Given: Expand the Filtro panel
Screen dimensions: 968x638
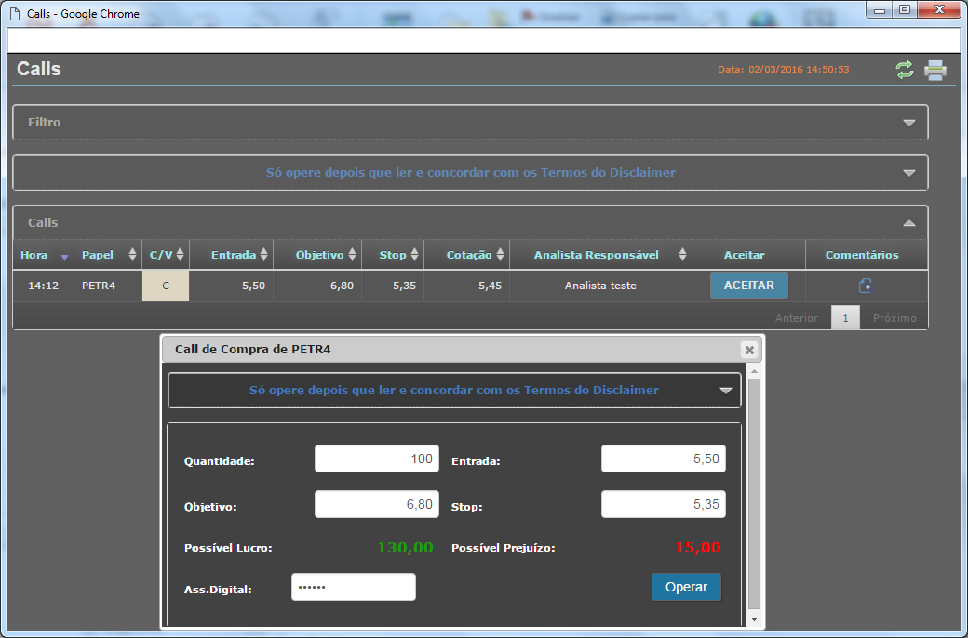Looking at the screenshot, I should click(x=908, y=123).
